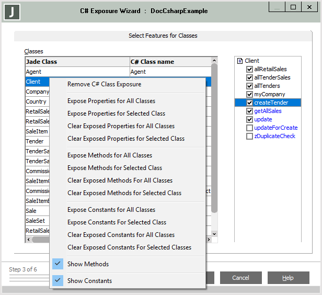Image resolution: width=322 pixels, height=295 pixels.
Task: Select the zDuplicateCheck method label
Action: pyautogui.click(x=274, y=136)
